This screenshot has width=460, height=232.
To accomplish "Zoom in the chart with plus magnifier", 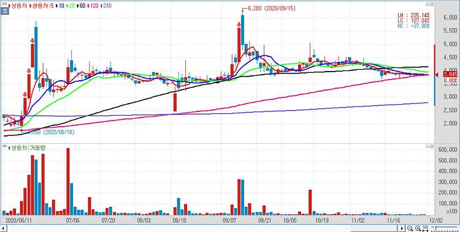I will pyautogui.click(x=418, y=228).
